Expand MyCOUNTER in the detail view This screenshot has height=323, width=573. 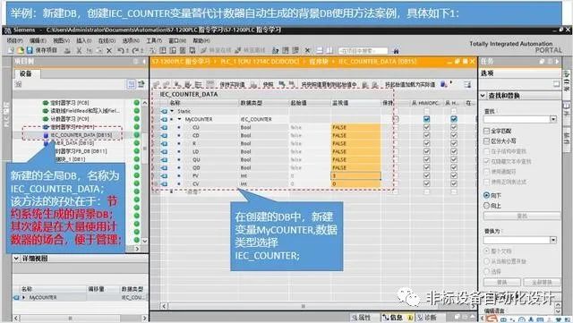tap(24, 297)
